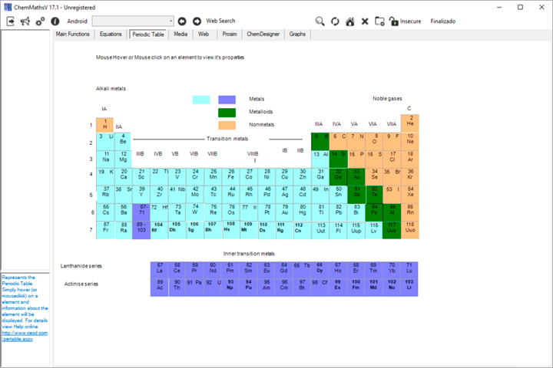553x368 pixels.
Task: Click Rutherfordium cell 104 Rf
Action: point(159,230)
